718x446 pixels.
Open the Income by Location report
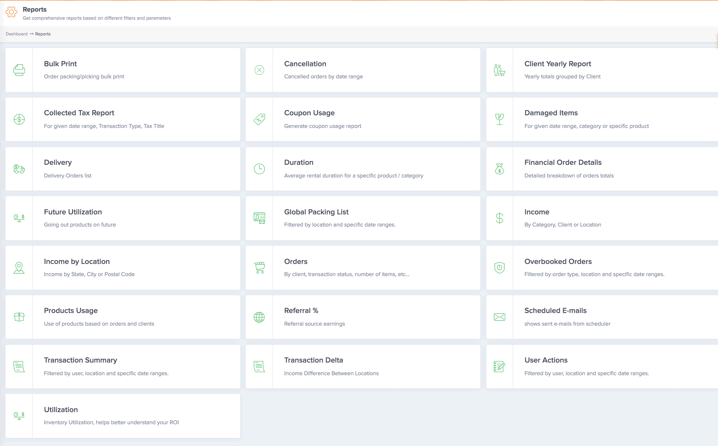77,262
